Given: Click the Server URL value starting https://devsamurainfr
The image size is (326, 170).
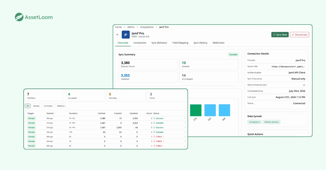Looking at the screenshot, I should (x=289, y=66).
